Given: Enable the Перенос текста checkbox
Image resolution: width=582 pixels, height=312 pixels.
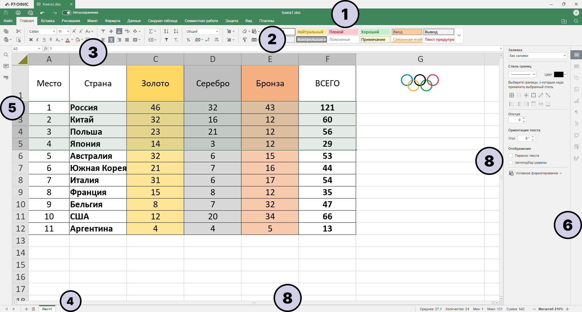Looking at the screenshot, I should pyautogui.click(x=511, y=156).
